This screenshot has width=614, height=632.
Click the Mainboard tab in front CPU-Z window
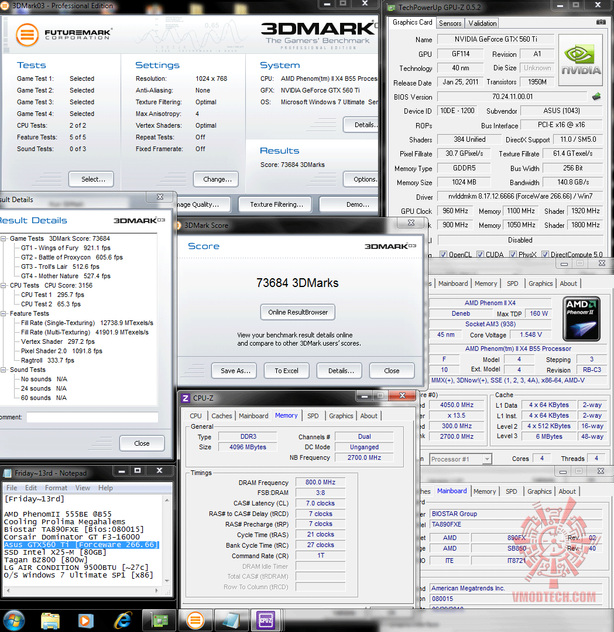click(253, 416)
